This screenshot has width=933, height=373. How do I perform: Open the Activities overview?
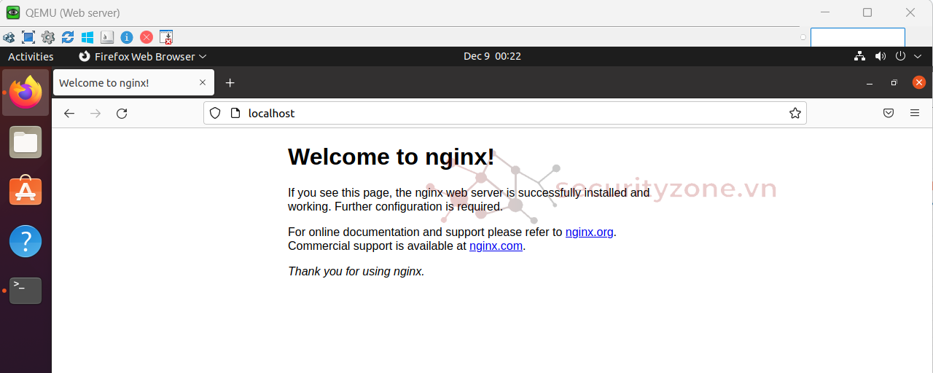(31, 57)
